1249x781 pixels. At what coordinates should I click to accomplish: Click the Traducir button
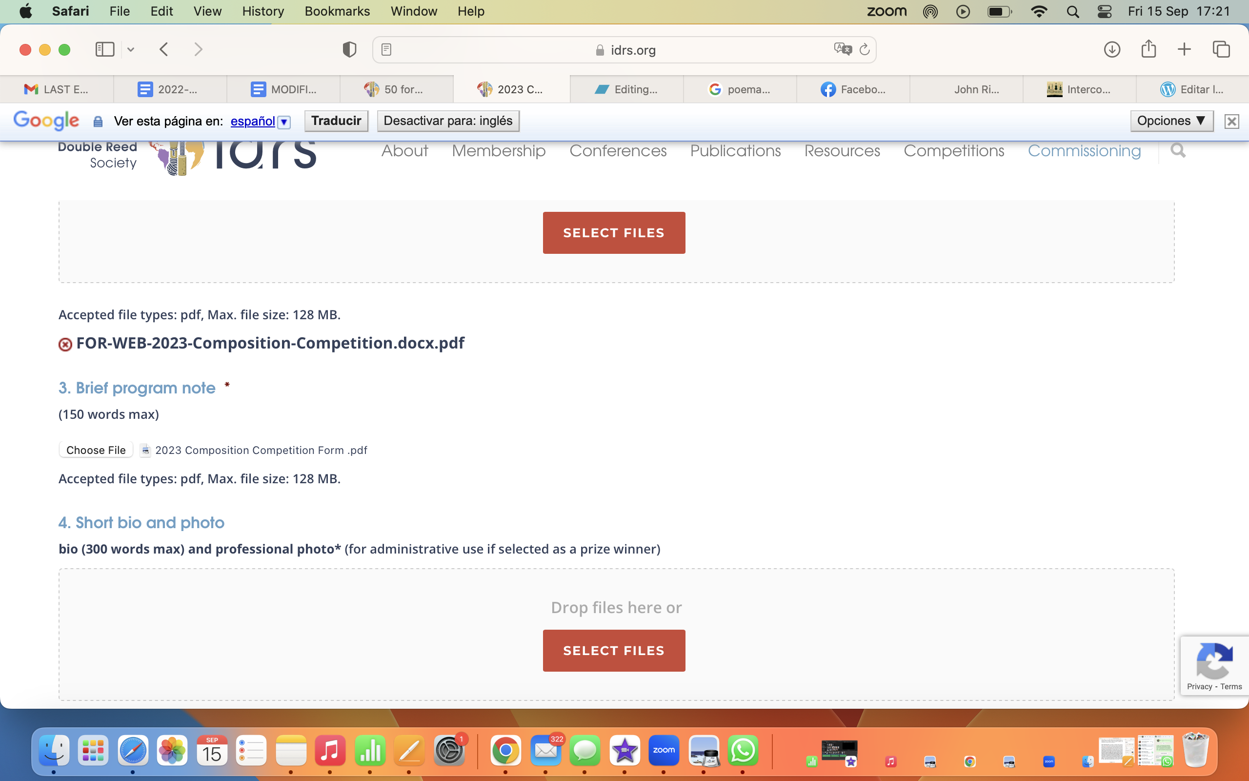coord(336,121)
